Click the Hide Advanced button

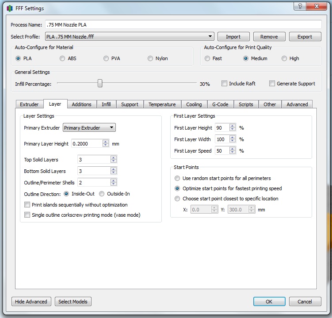(x=31, y=302)
